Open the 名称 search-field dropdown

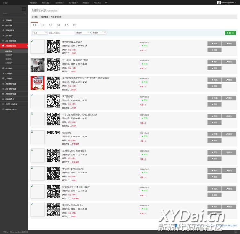point(40,33)
